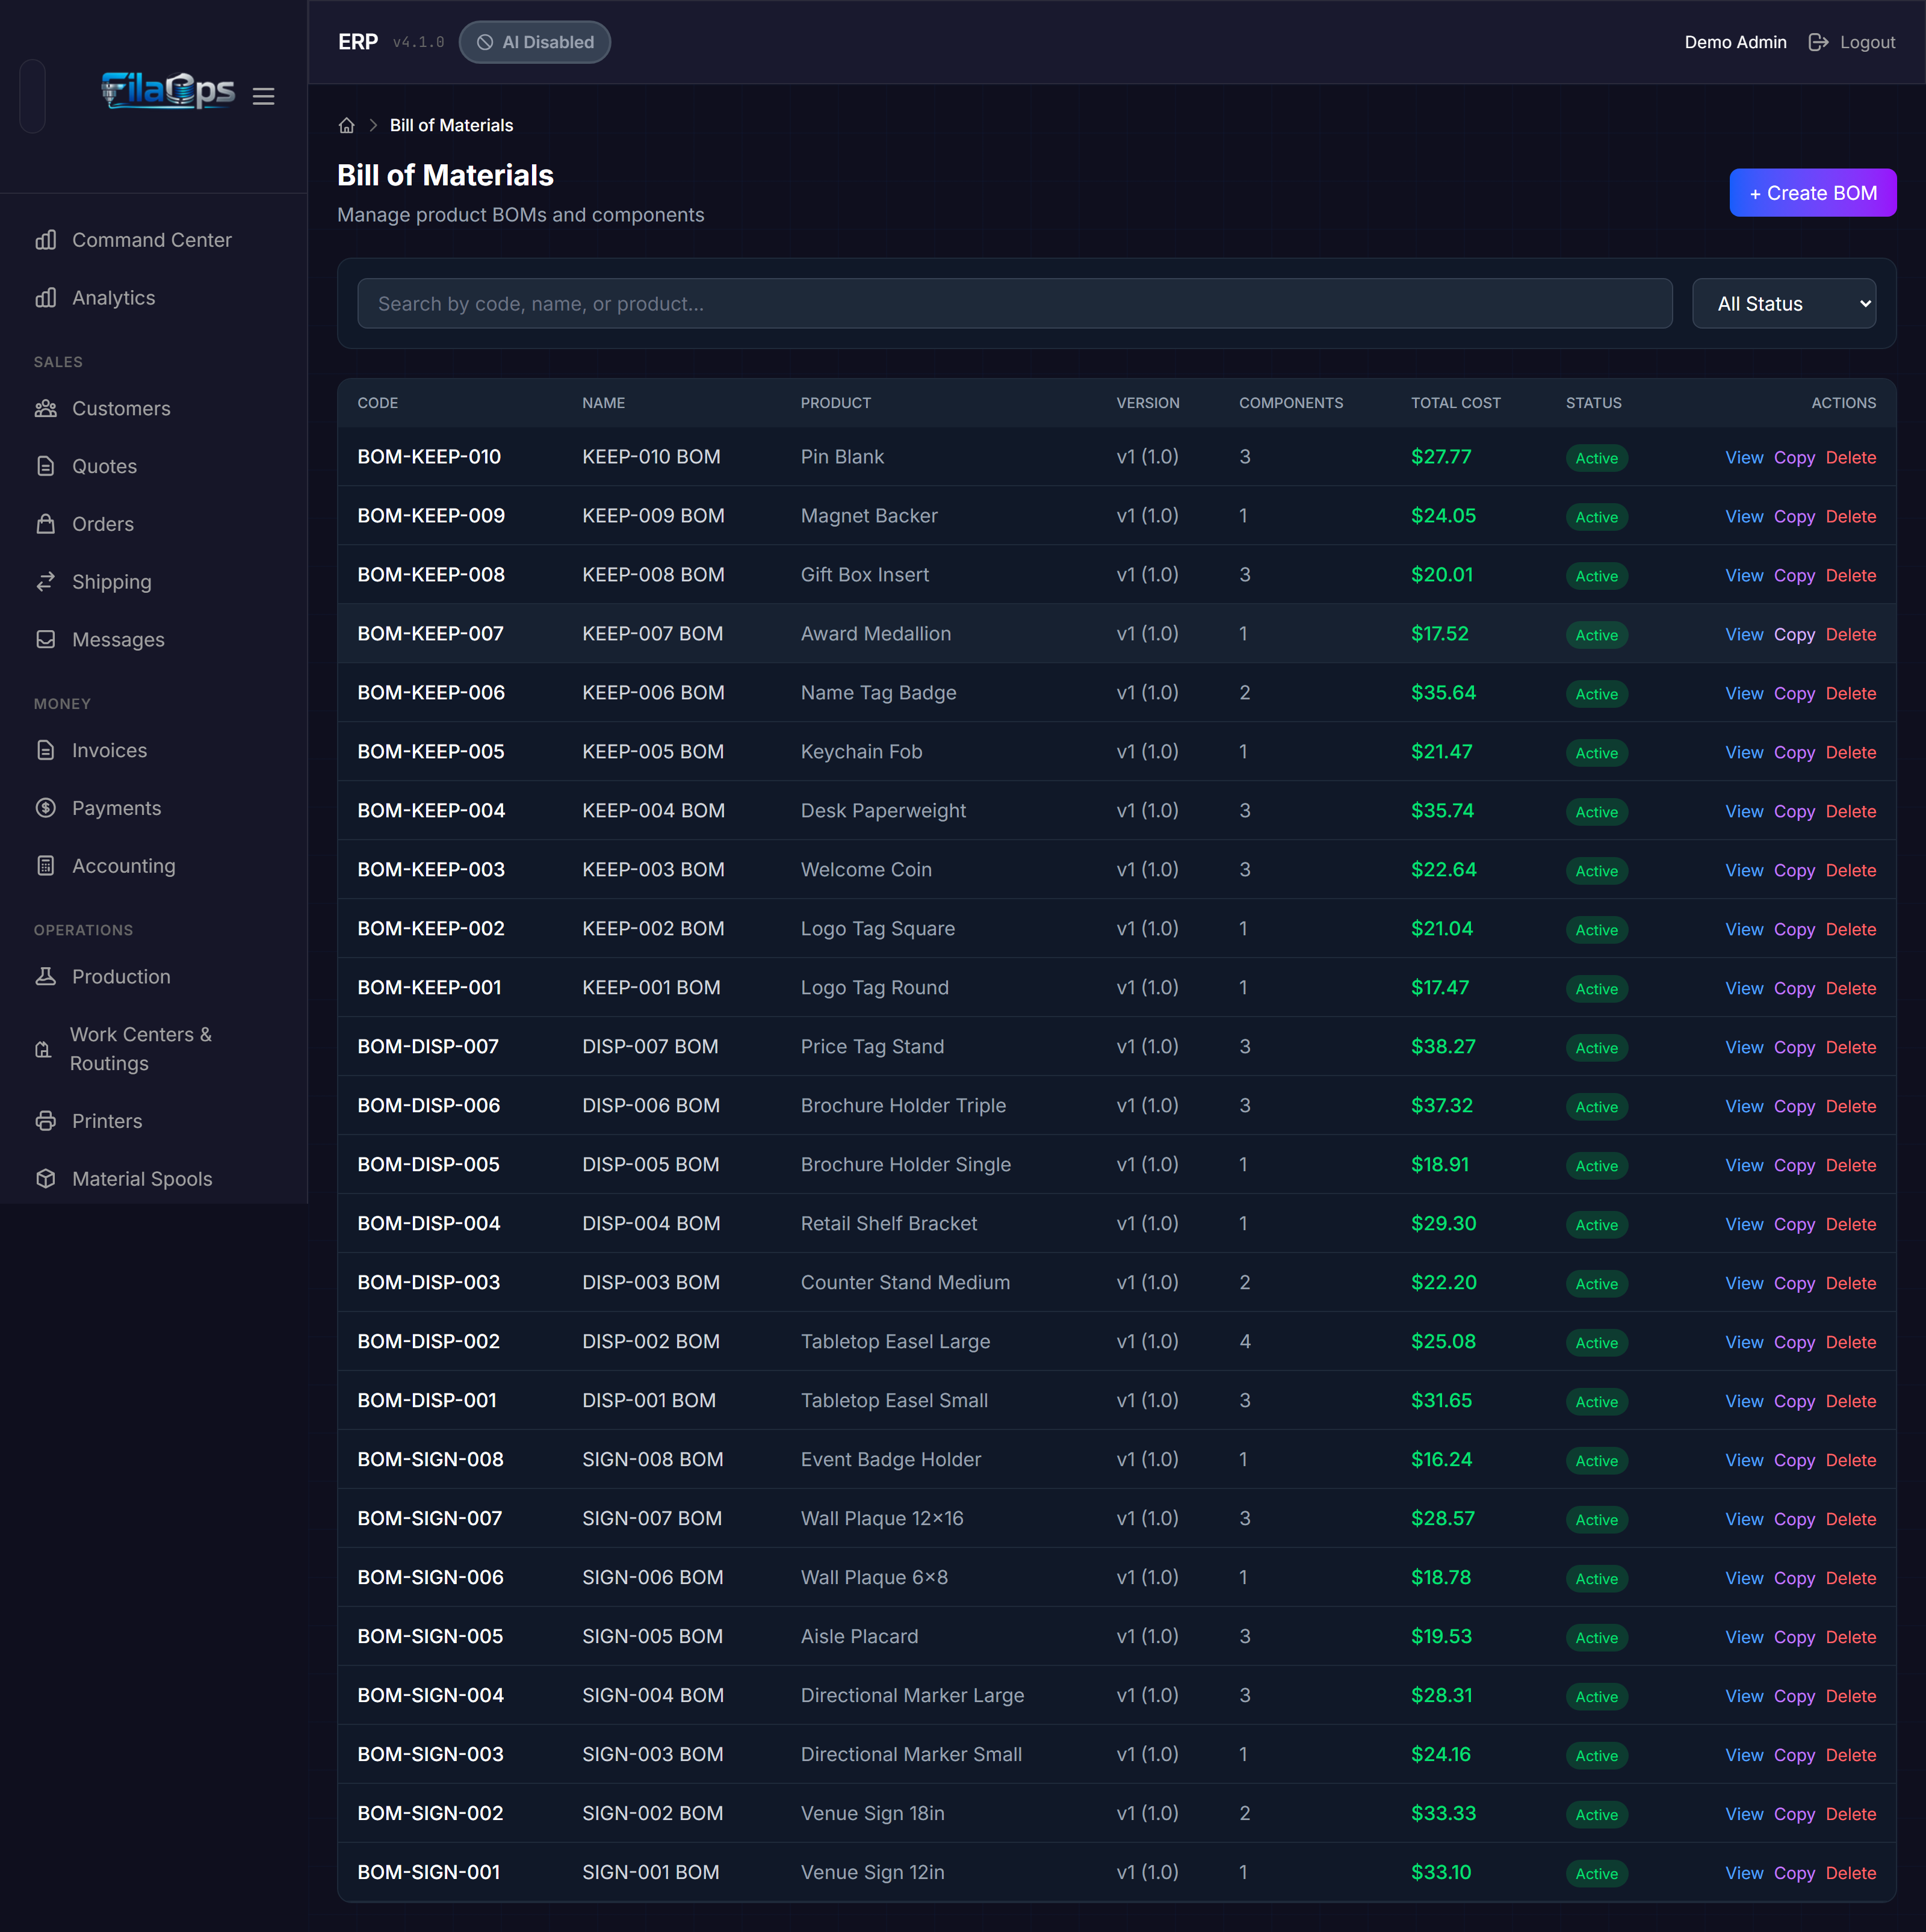1926x1932 pixels.
Task: Open Orders from sidebar
Action: (x=103, y=524)
